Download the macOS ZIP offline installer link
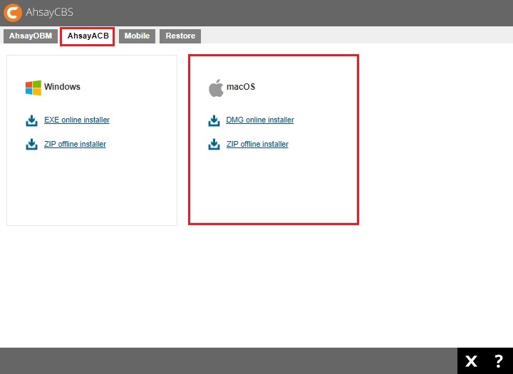Image resolution: width=513 pixels, height=374 pixels. pyautogui.click(x=257, y=145)
